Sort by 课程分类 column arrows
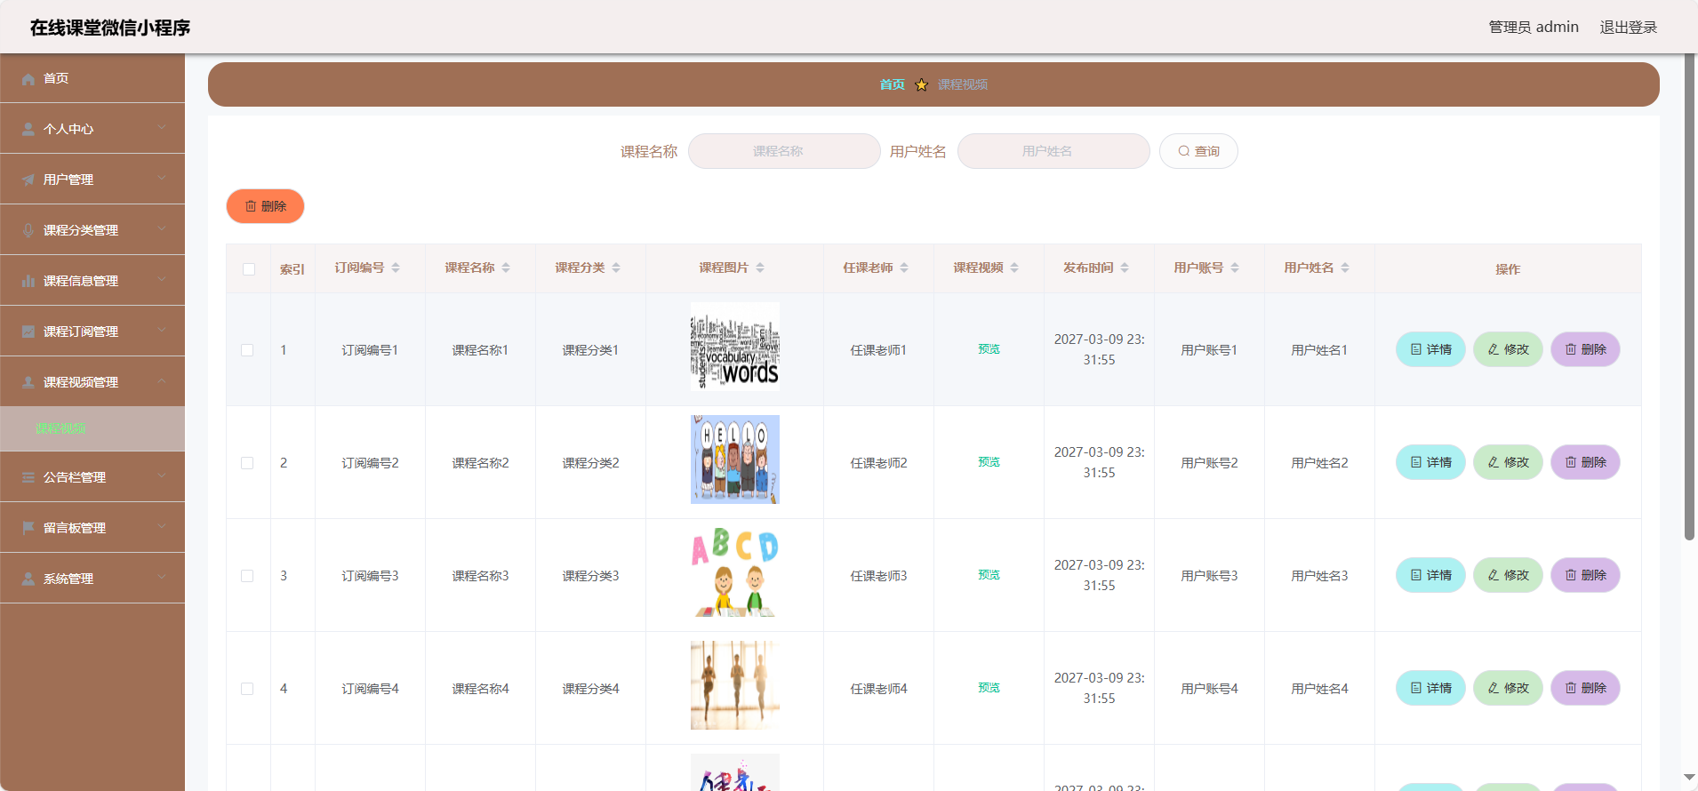 616,268
